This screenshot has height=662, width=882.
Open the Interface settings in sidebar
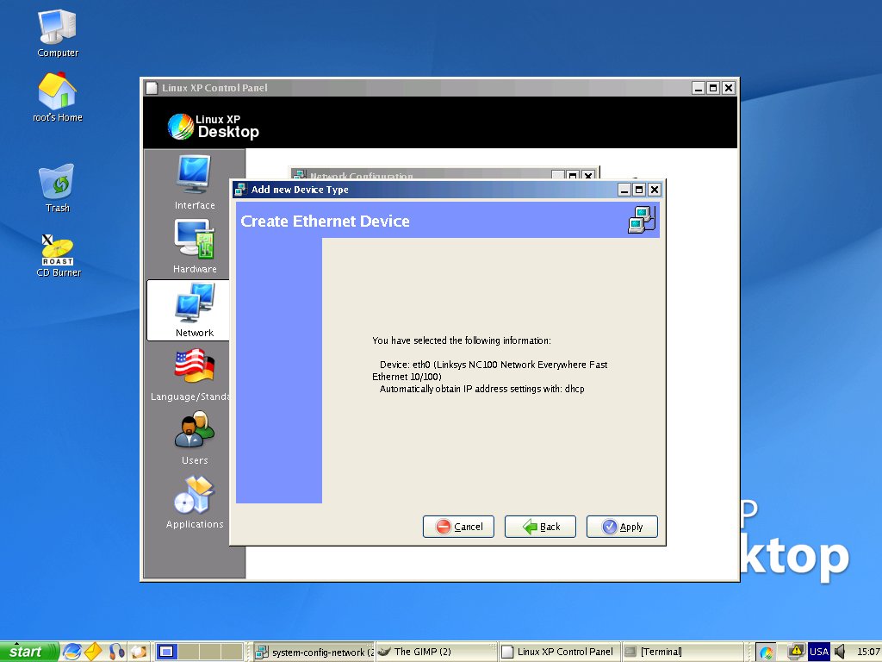point(194,182)
